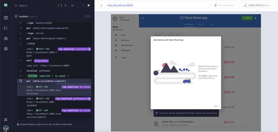Open the Runs sidebar icon

[6, 28]
